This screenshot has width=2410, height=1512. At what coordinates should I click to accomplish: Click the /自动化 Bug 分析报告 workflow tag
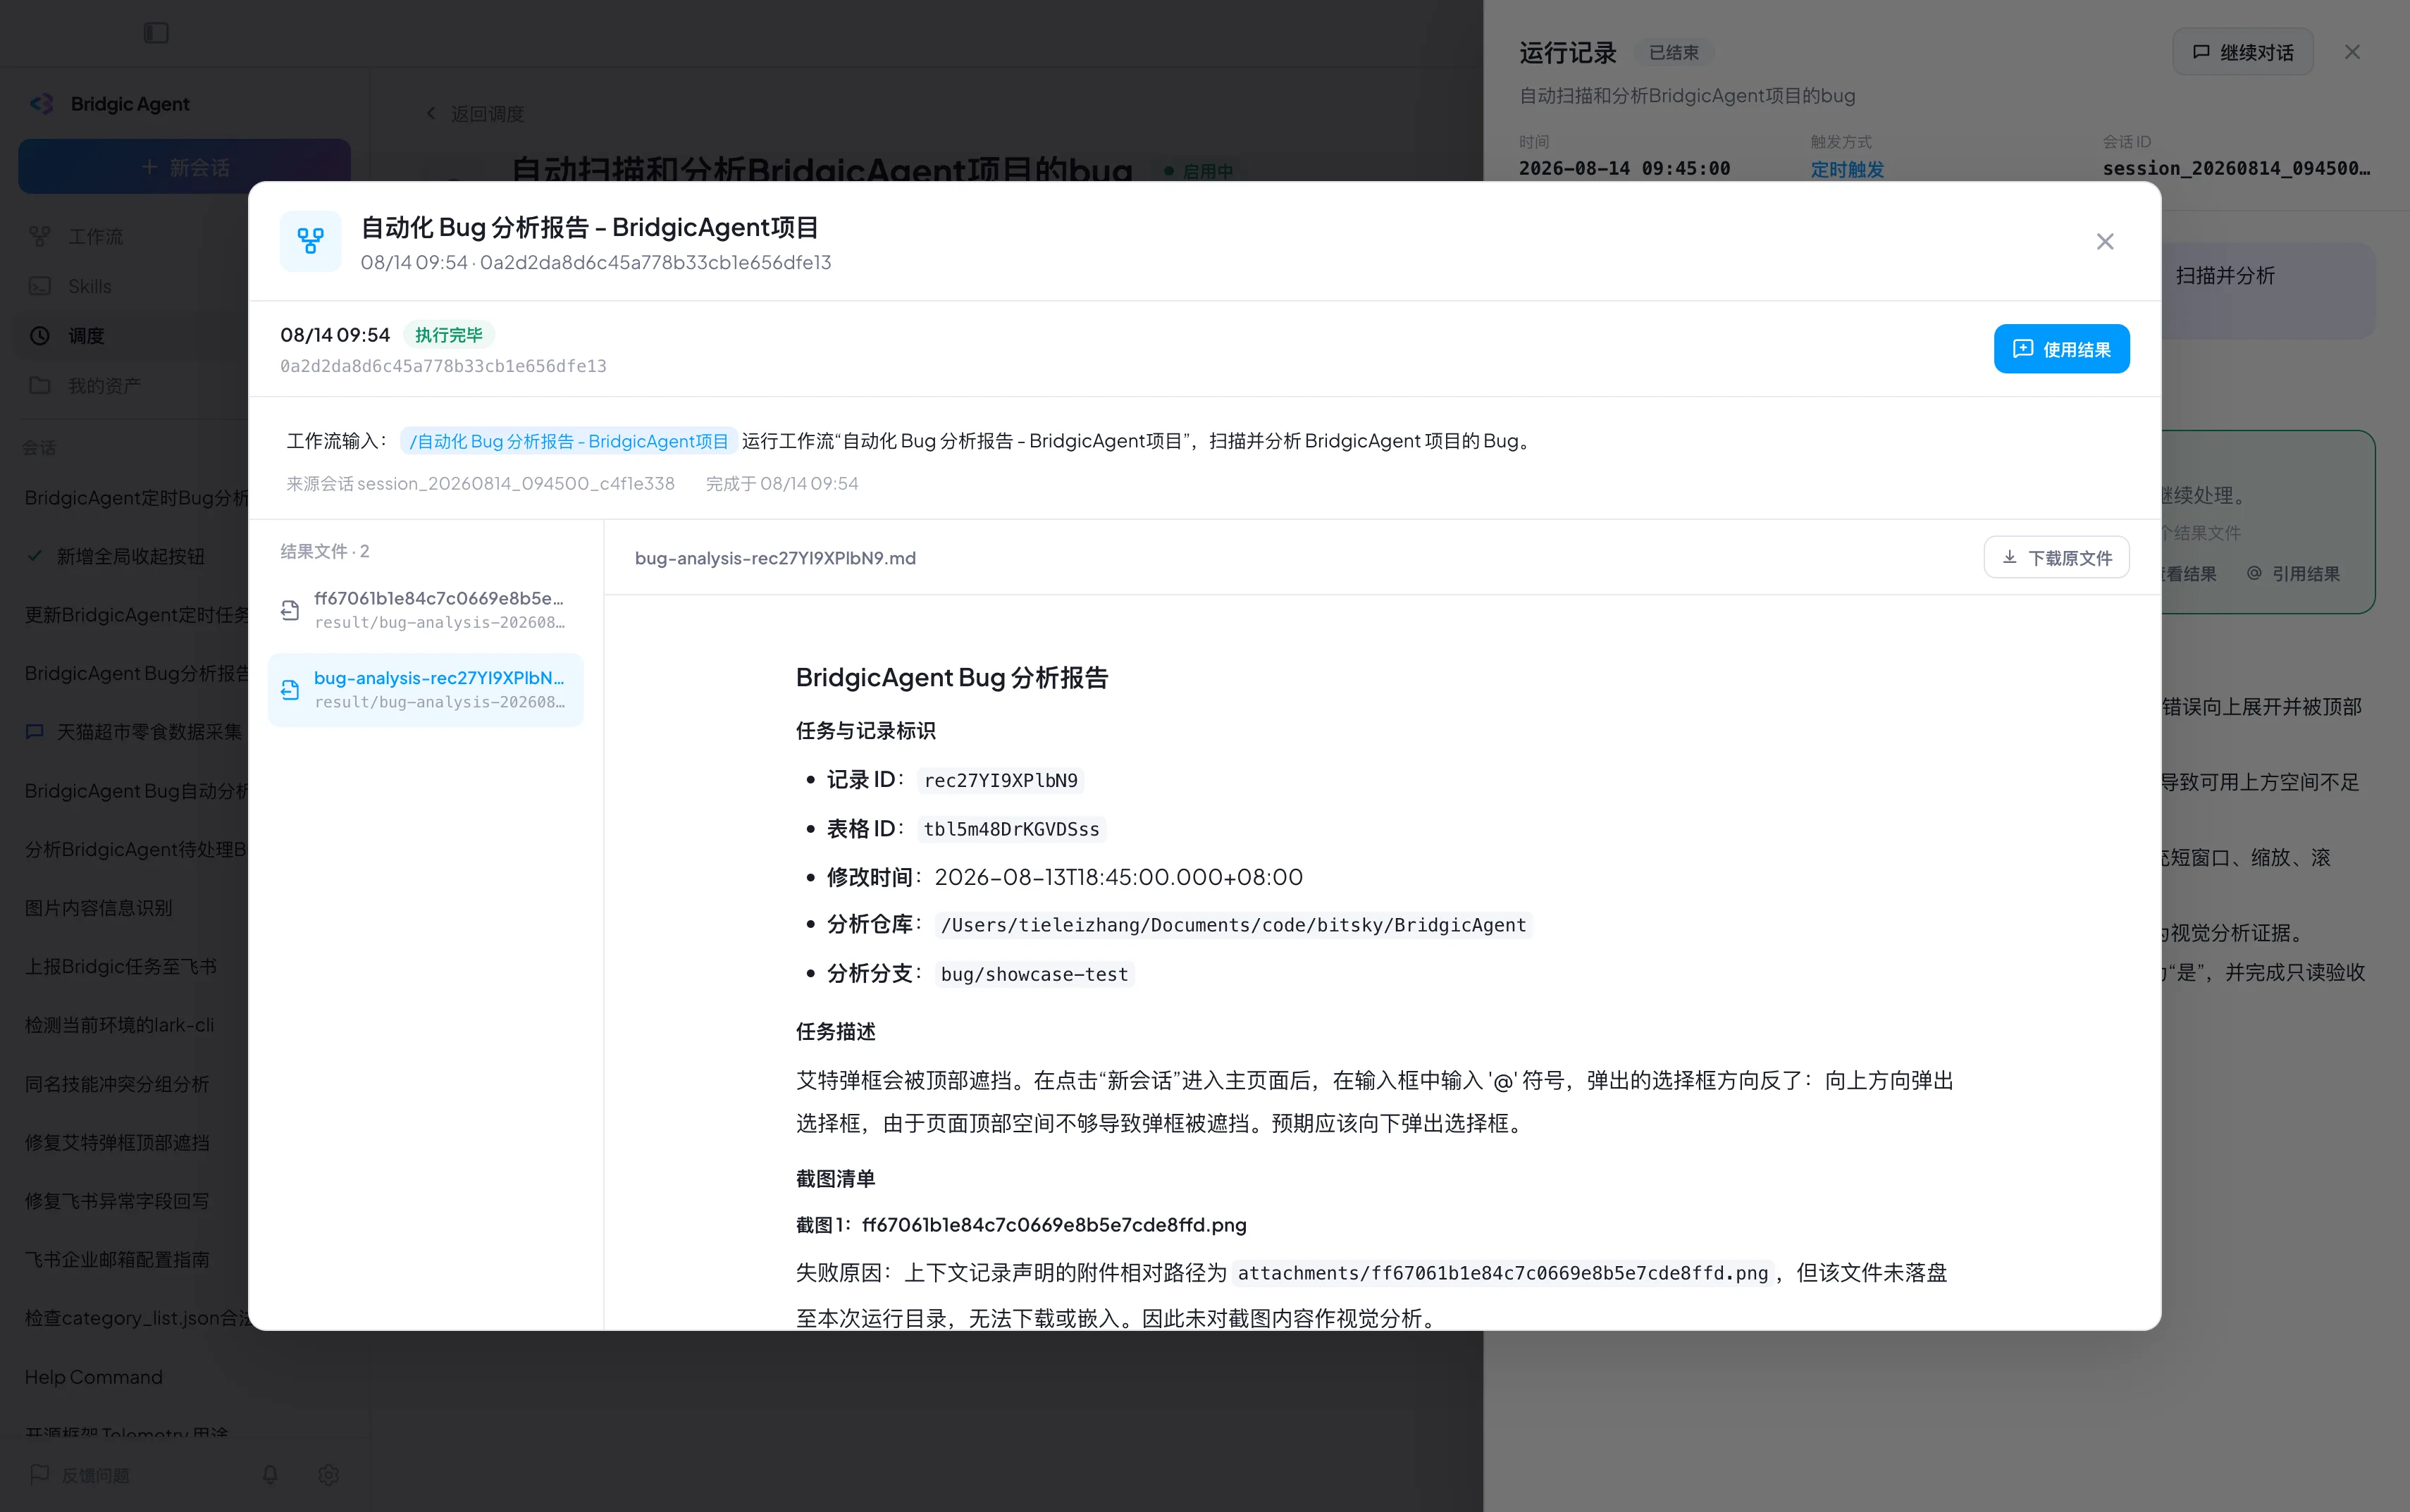pyautogui.click(x=568, y=441)
